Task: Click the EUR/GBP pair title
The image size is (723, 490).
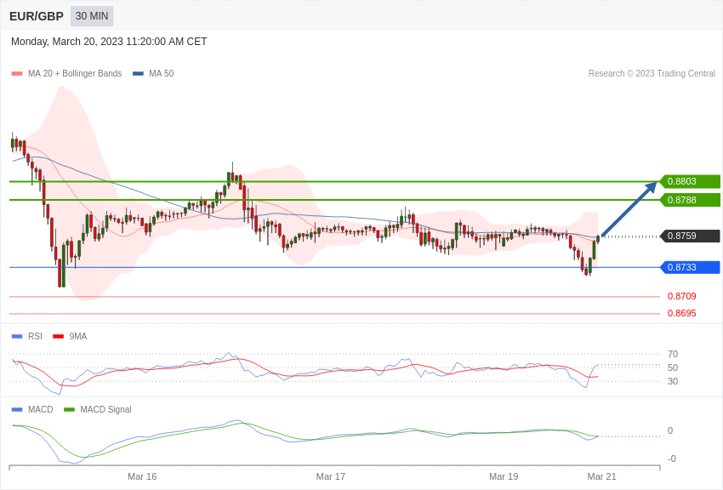Action: pyautogui.click(x=37, y=16)
